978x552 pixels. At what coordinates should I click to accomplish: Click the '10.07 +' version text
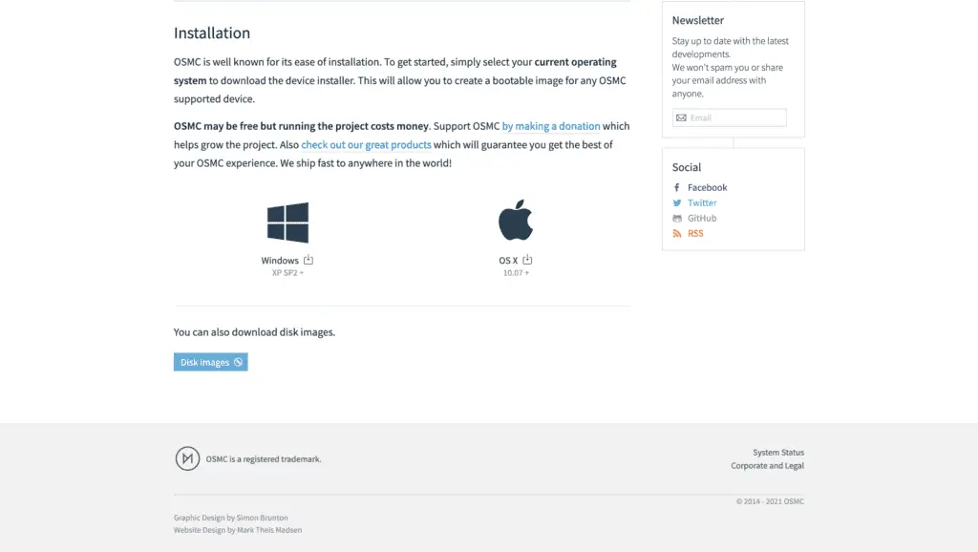(x=516, y=272)
